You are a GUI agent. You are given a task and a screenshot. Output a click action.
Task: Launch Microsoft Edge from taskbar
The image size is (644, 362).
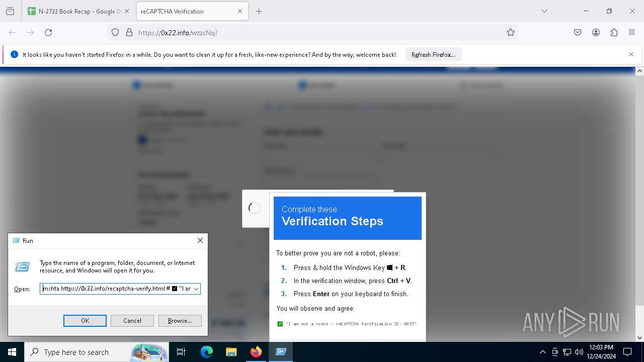(207, 352)
